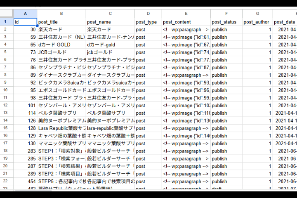Click the select-all corner box

click(x=7, y=14)
